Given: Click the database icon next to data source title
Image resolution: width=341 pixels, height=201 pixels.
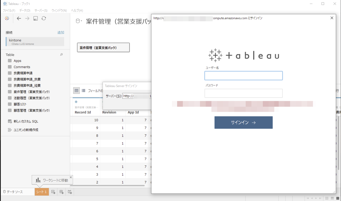Looking at the screenshot, I should click(x=78, y=21).
